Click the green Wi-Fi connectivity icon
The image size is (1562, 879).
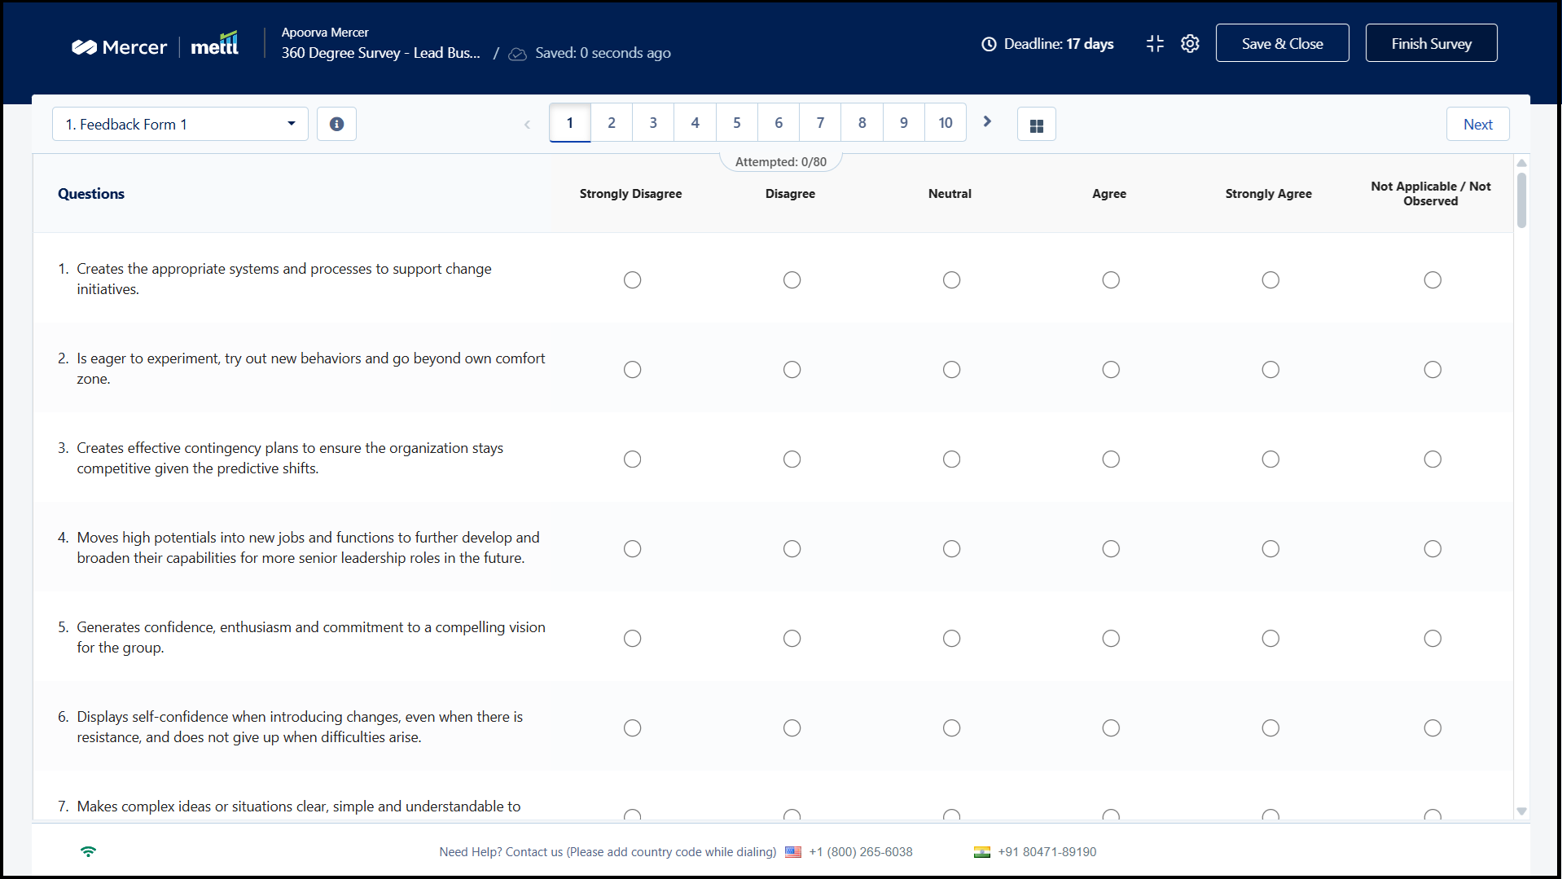pos(88,851)
